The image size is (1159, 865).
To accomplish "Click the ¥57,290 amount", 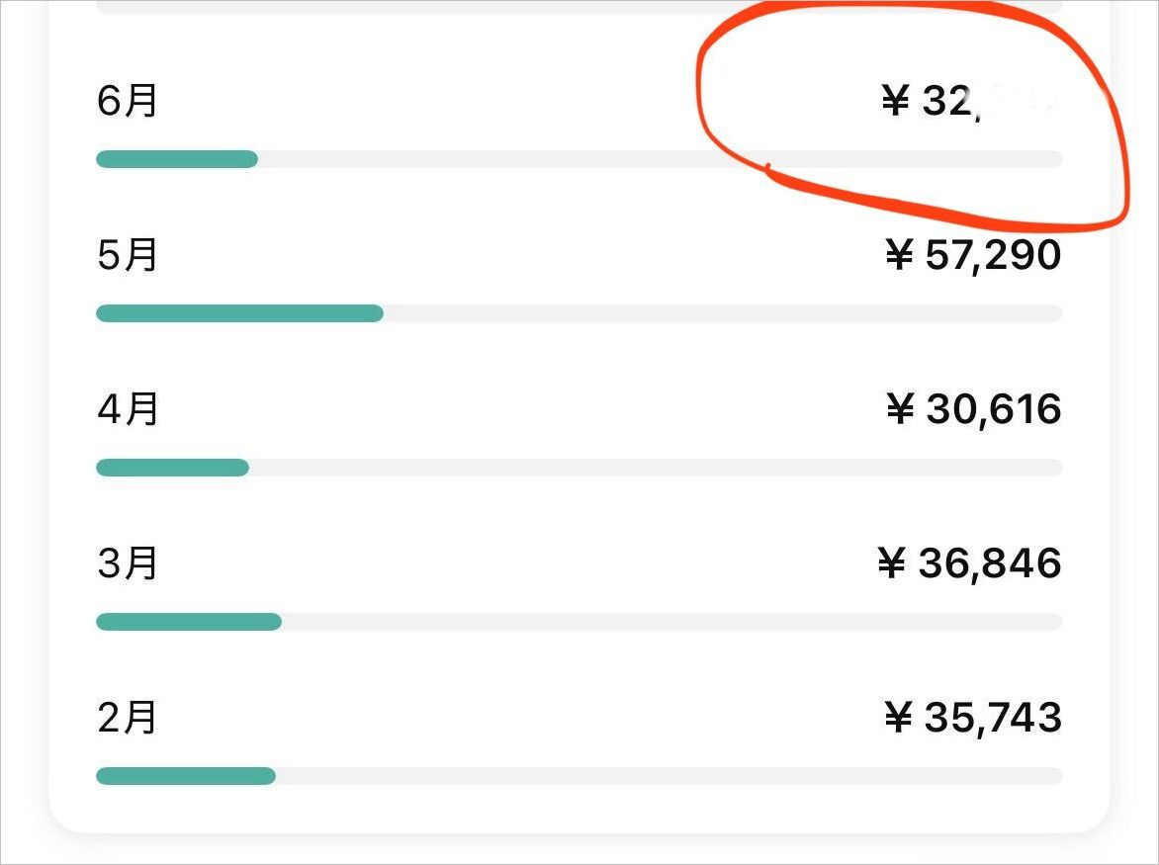I will 973,255.
